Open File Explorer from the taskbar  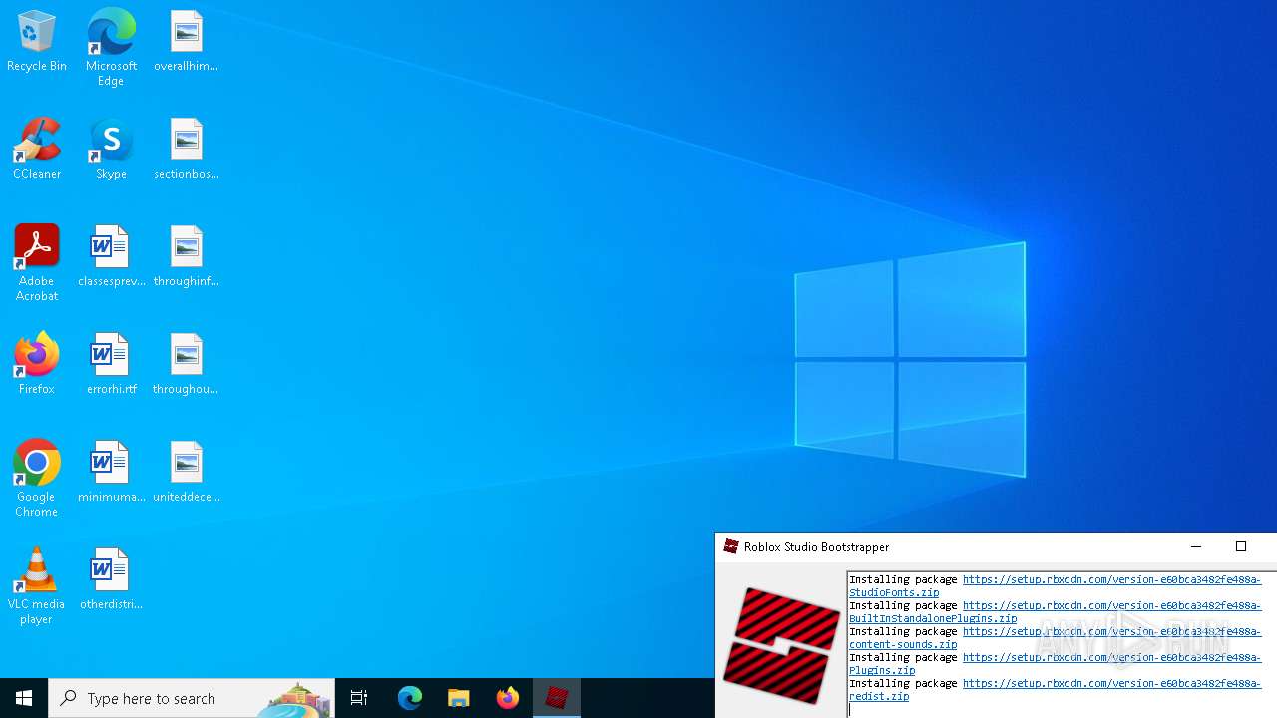click(x=459, y=698)
